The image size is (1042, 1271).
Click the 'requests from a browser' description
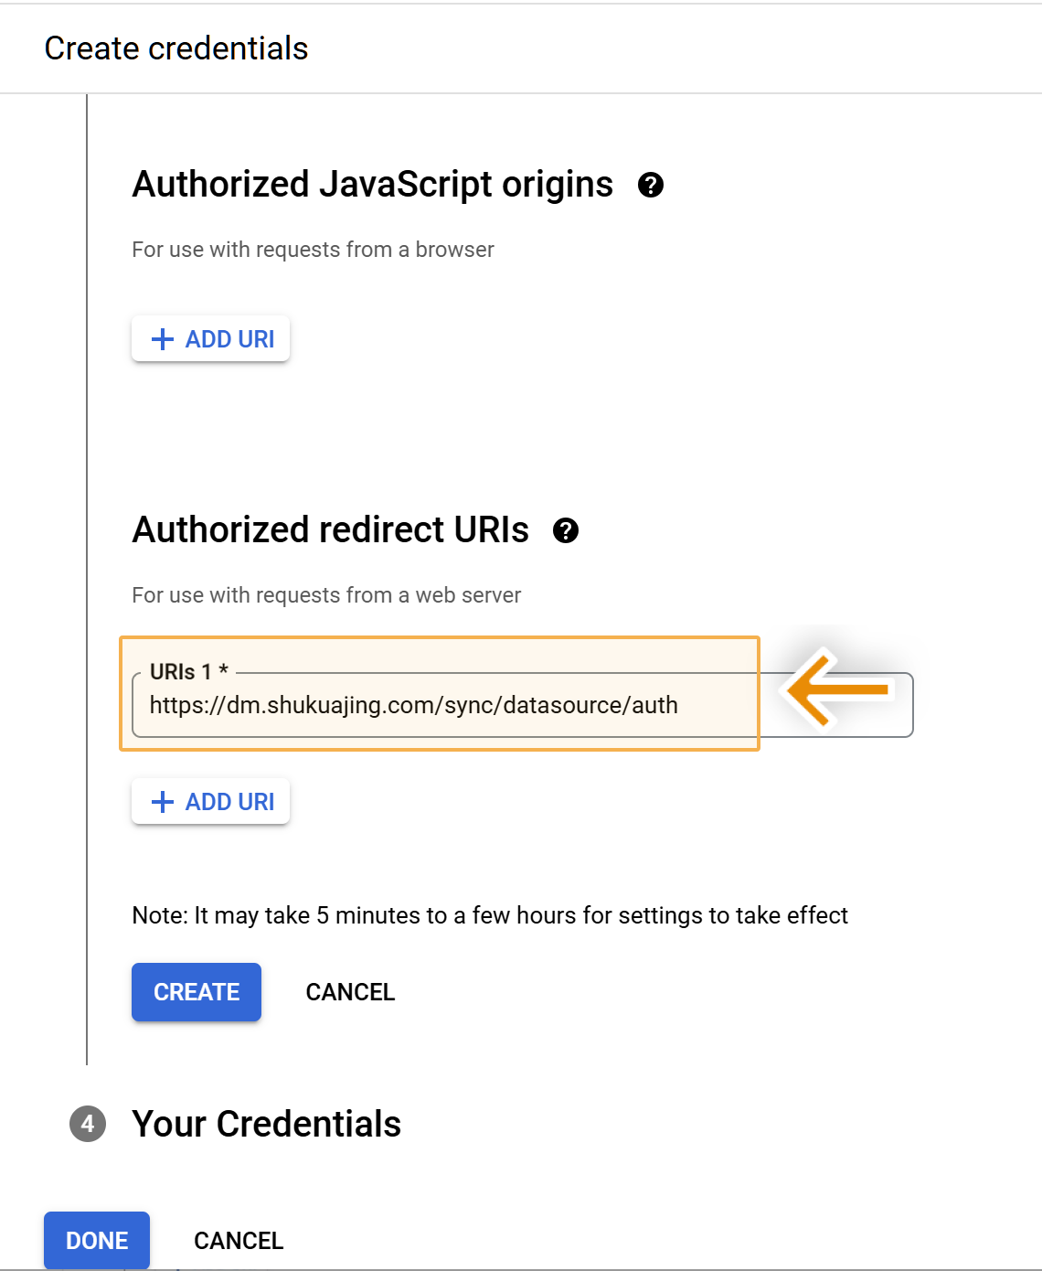pos(313,250)
